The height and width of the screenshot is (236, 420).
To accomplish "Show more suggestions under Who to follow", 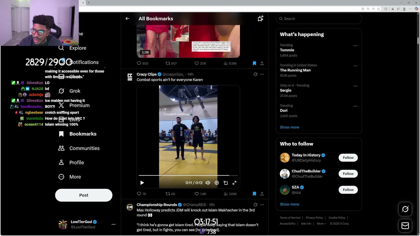I will point(289,204).
